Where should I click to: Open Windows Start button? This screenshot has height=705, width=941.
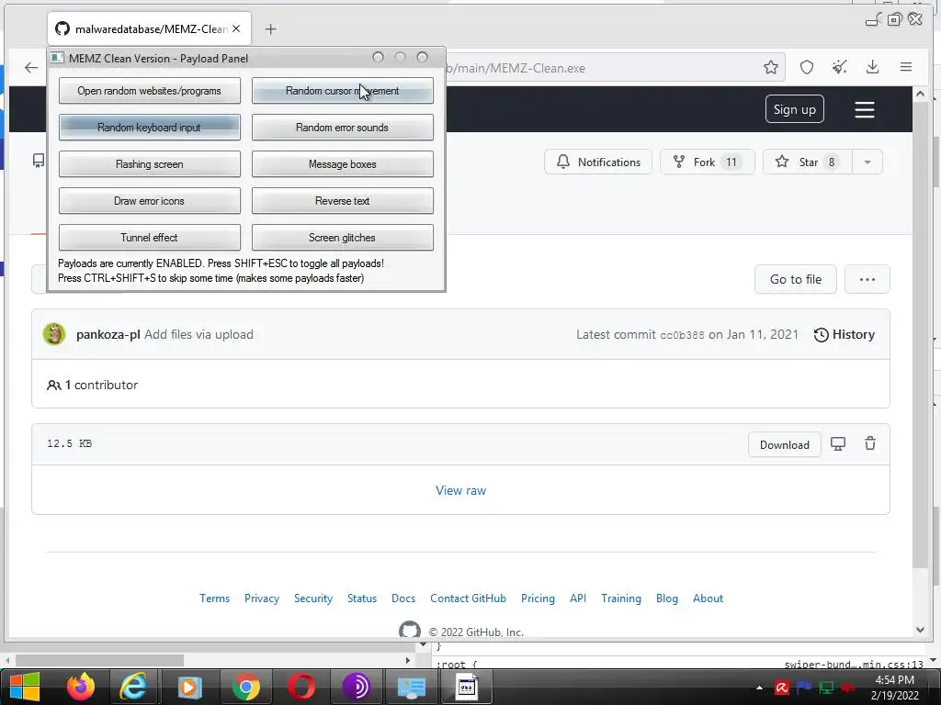click(x=25, y=687)
